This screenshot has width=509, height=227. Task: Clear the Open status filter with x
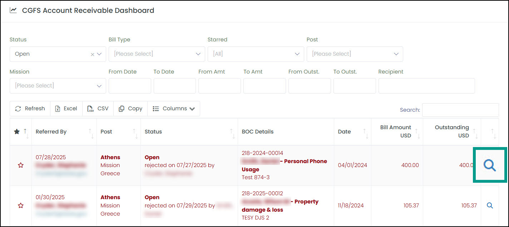[92, 54]
